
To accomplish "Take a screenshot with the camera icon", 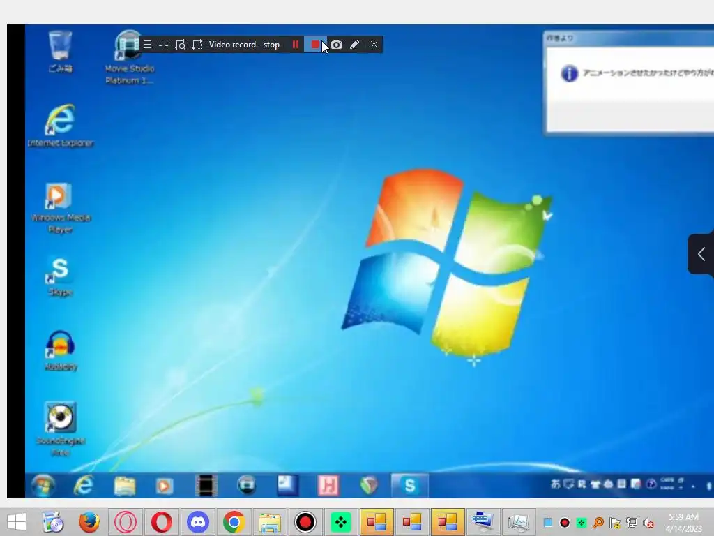I will point(337,45).
